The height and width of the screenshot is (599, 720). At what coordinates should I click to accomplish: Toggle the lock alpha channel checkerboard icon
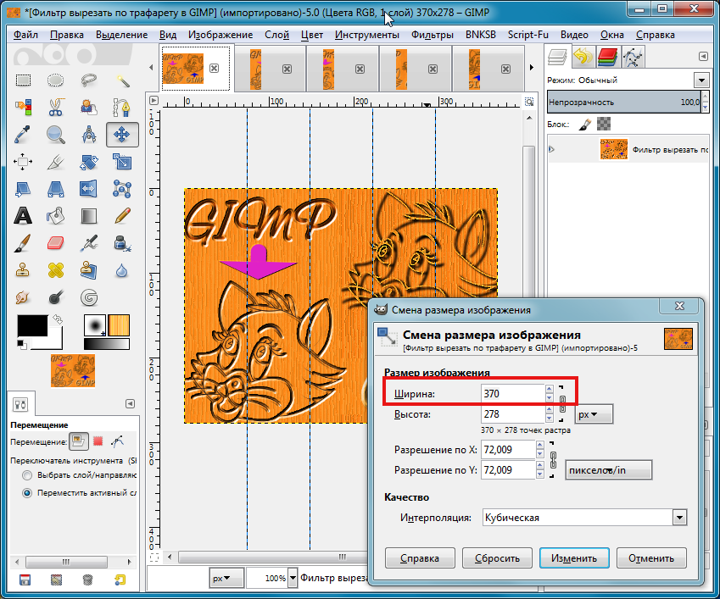(x=603, y=124)
